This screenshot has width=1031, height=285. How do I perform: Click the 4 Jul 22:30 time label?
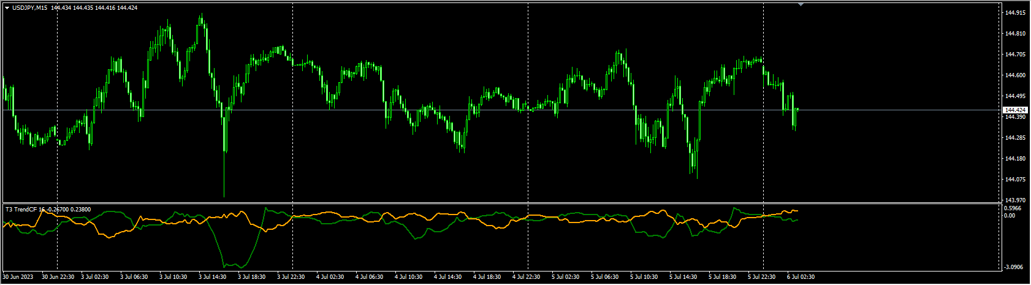click(527, 277)
